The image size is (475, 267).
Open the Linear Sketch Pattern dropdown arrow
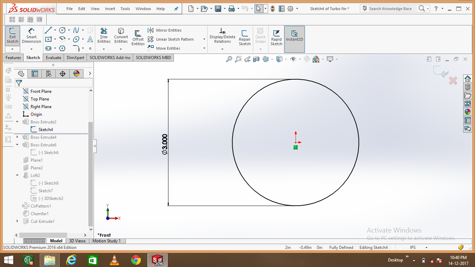204,39
